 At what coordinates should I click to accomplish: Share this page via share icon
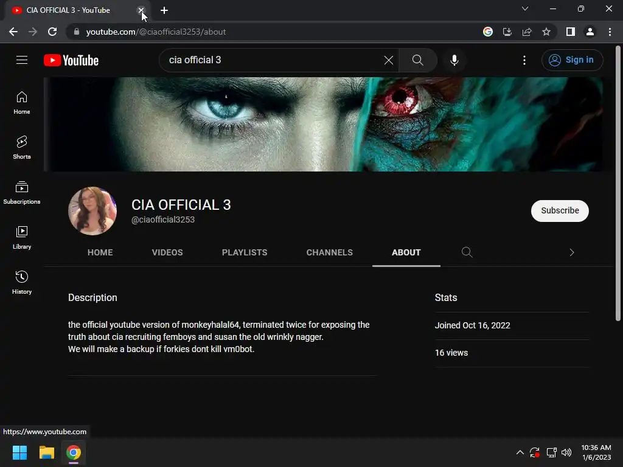(x=527, y=32)
